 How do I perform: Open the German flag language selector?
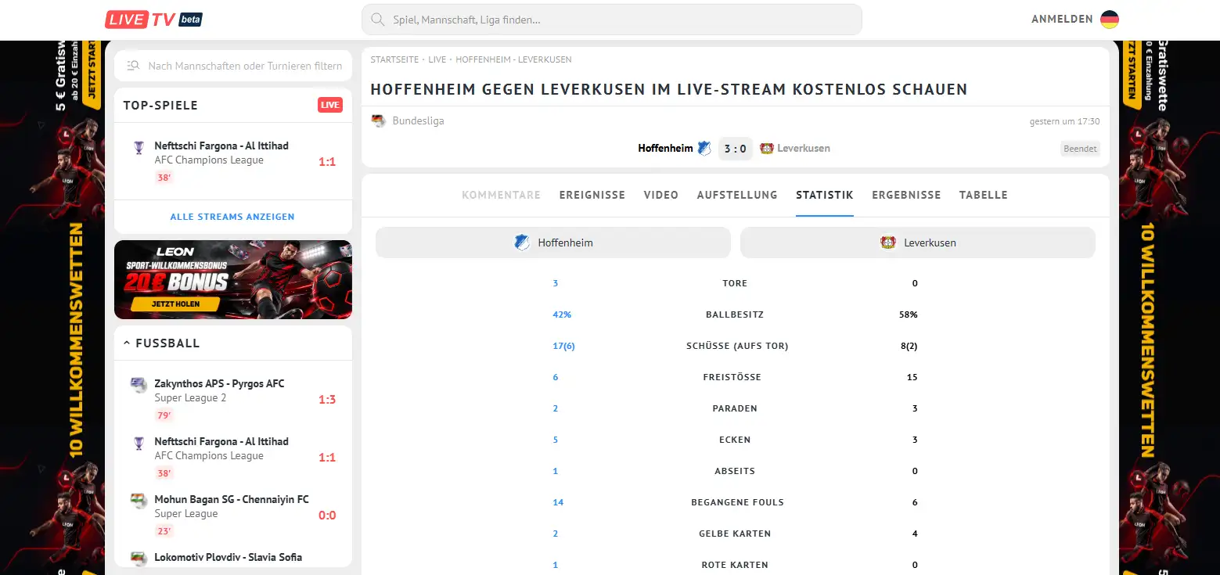tap(1110, 20)
